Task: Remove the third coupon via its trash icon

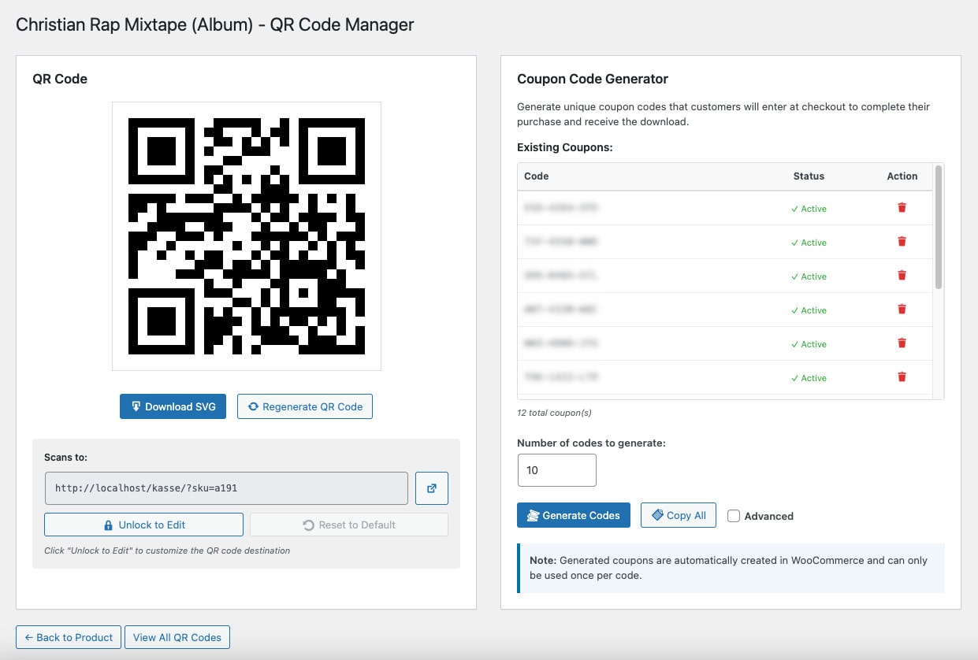Action: tap(902, 276)
